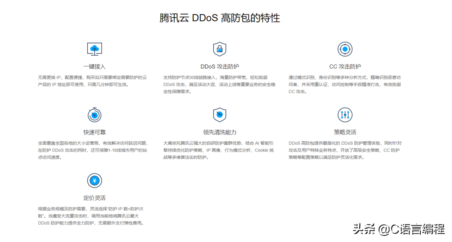The height and width of the screenshot is (242, 452).
Task: Click the DDoS 攻击防护 shield lock icon
Action: pyautogui.click(x=219, y=49)
